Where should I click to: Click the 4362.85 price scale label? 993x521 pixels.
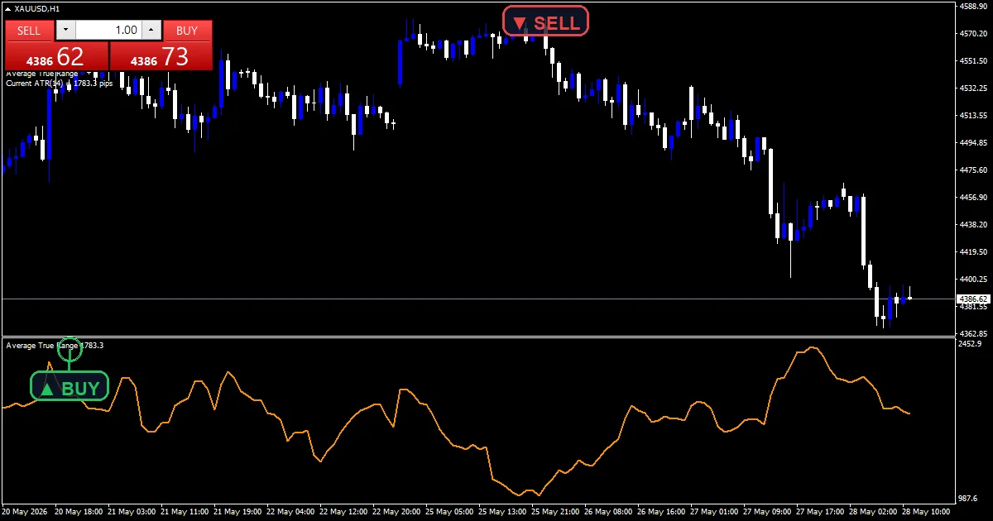coord(973,333)
